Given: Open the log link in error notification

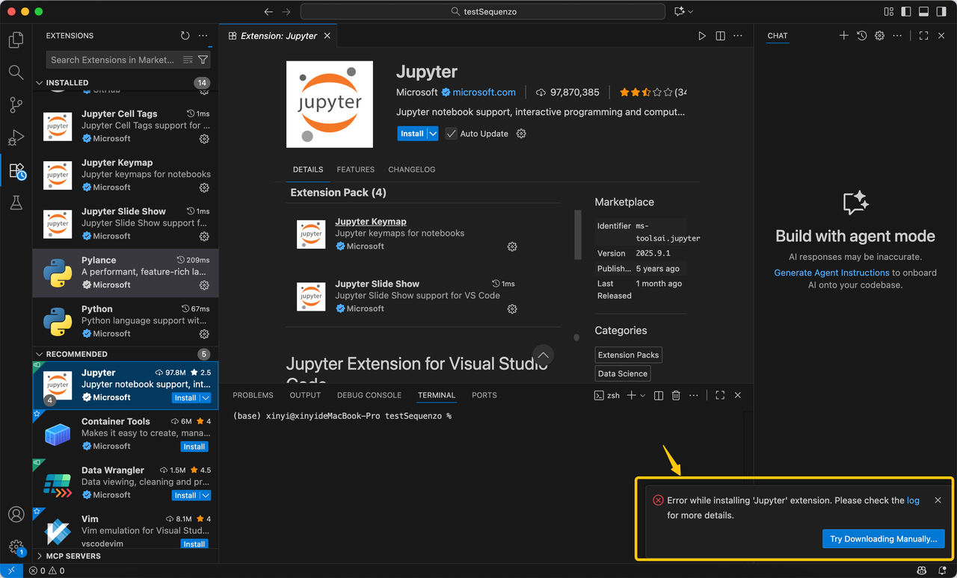Looking at the screenshot, I should tap(913, 500).
